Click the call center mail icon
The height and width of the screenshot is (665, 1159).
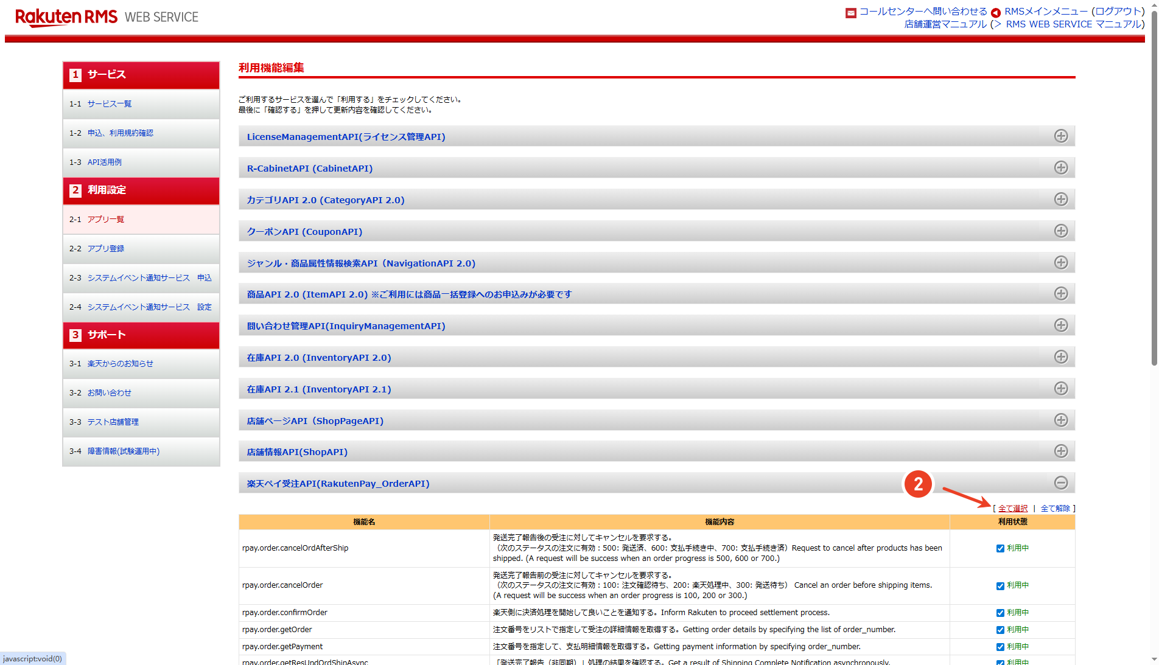point(851,13)
